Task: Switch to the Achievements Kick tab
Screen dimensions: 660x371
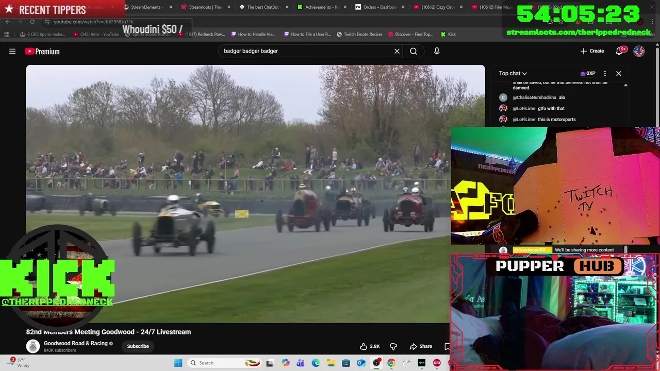Action: (x=321, y=7)
